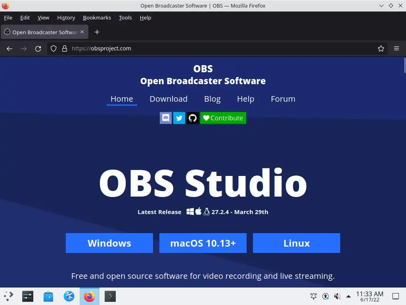The height and width of the screenshot is (305, 406).
Task: Open the blue globe browser in taskbar
Action: tap(69, 296)
